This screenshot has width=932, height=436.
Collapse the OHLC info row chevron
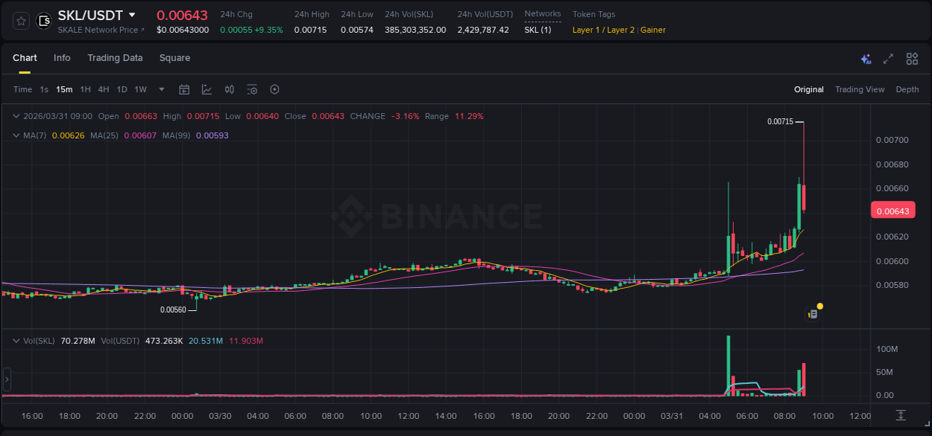[15, 116]
